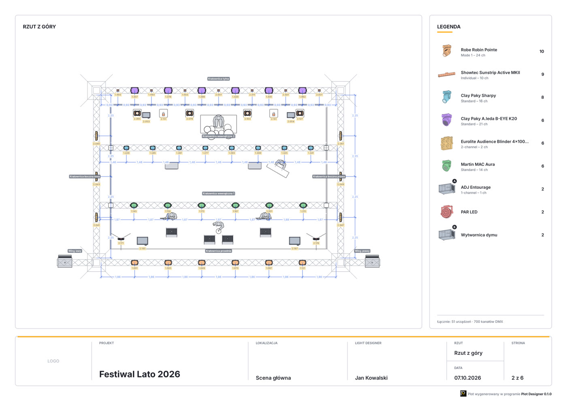This screenshot has width=567, height=401.
Task: Click the 'Kratownica przednia' truss label
Action: (x=219, y=251)
